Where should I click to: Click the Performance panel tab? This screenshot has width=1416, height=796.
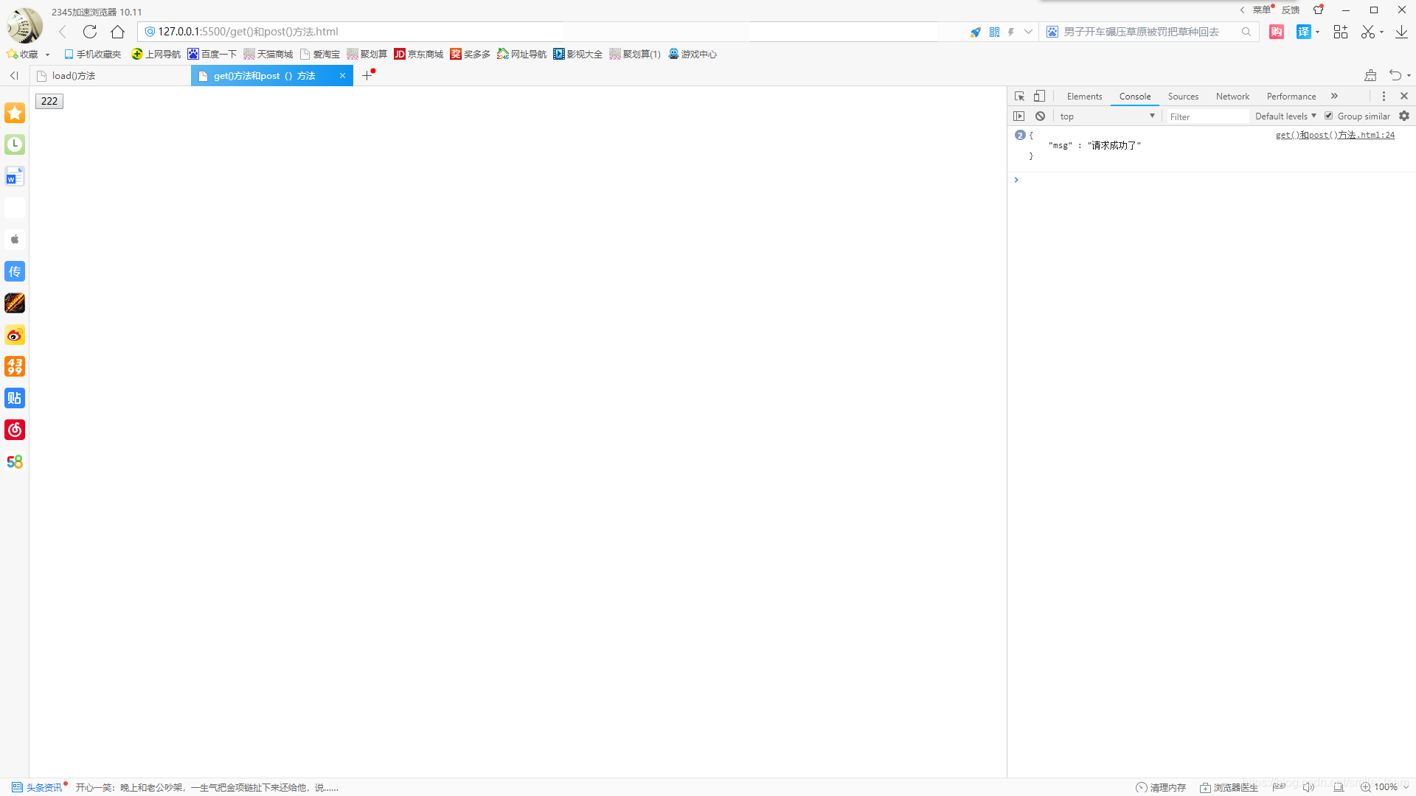click(x=1291, y=97)
